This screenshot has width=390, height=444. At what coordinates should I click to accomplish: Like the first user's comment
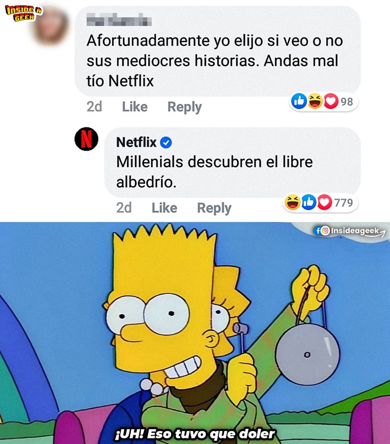point(135,107)
